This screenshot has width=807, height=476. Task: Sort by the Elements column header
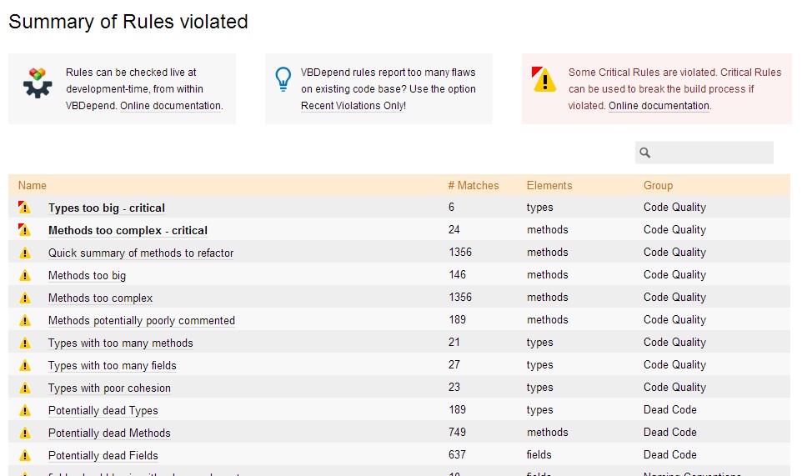coord(549,185)
